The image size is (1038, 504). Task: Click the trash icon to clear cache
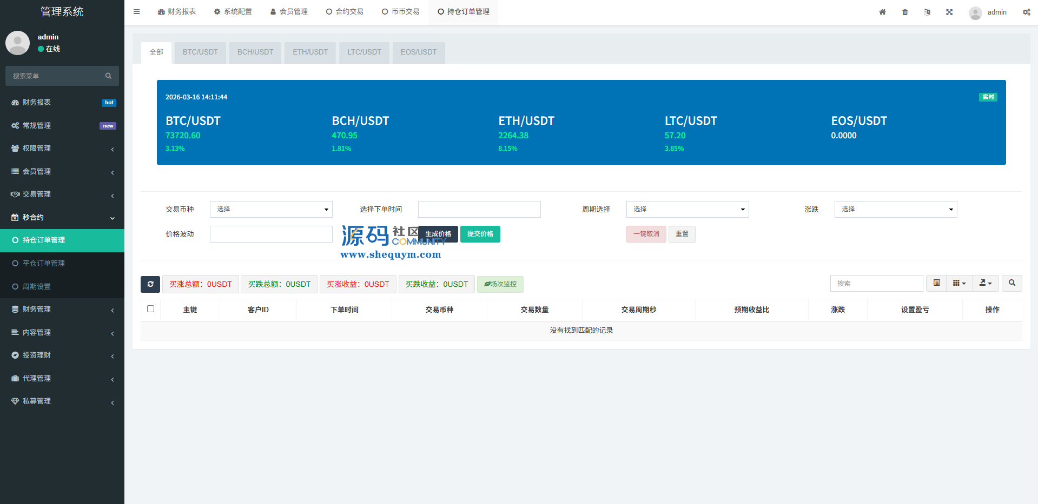(905, 12)
